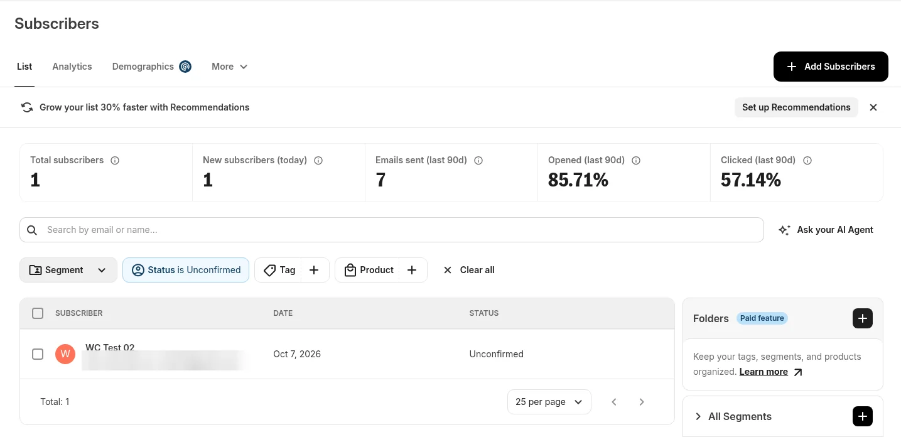This screenshot has height=437, width=901.
Task: Select all subscribers checkbox in header
Action: coord(38,313)
